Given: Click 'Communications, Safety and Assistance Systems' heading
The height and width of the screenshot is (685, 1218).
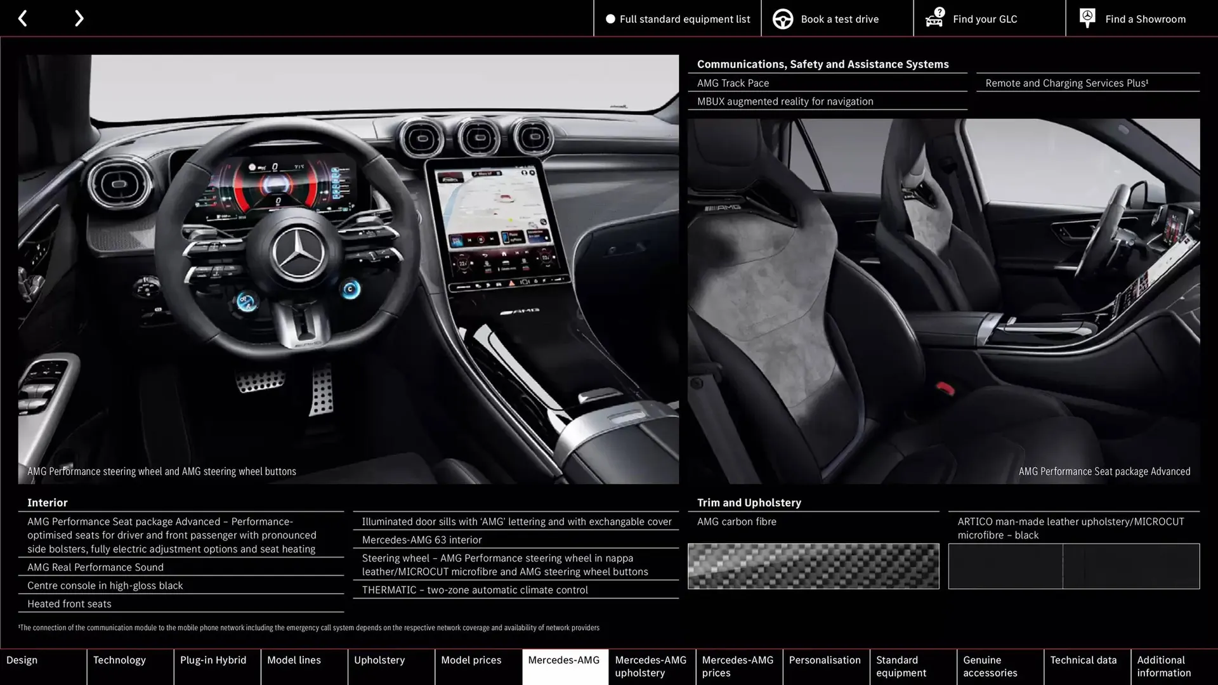Looking at the screenshot, I should point(823,64).
